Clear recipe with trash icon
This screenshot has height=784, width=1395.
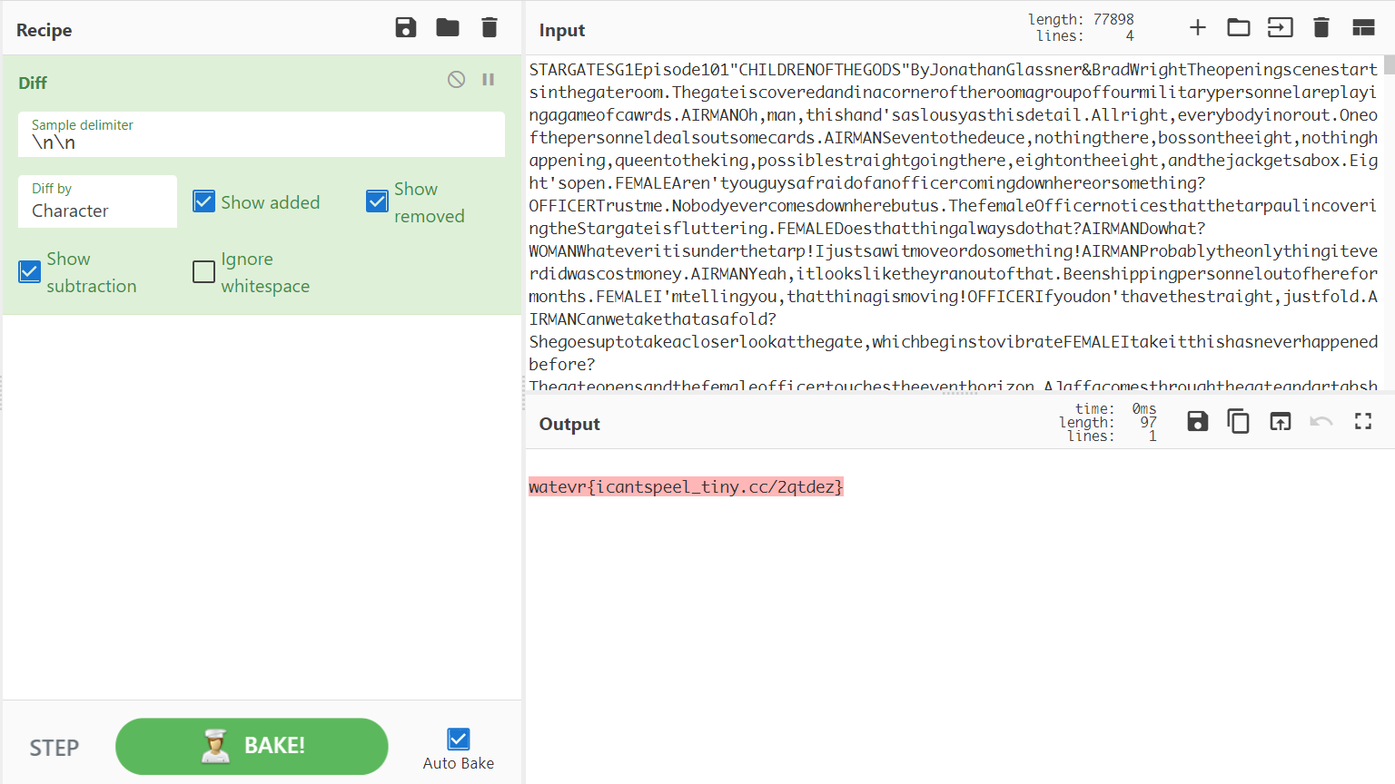click(490, 28)
